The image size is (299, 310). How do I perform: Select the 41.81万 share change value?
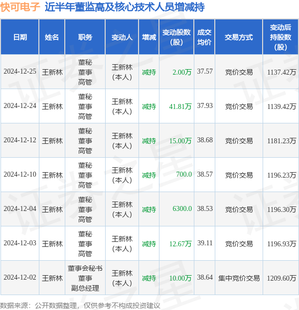pyautogui.click(x=180, y=106)
